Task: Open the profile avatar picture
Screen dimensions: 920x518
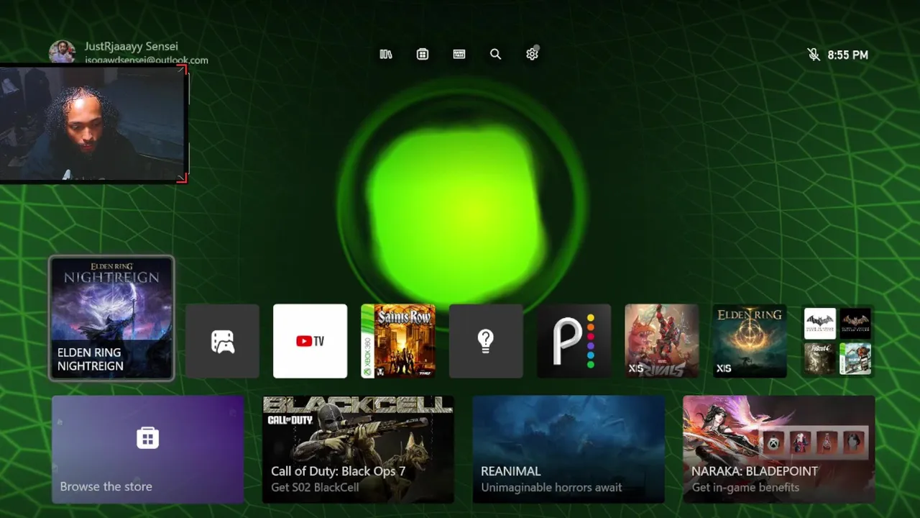Action: (62, 52)
